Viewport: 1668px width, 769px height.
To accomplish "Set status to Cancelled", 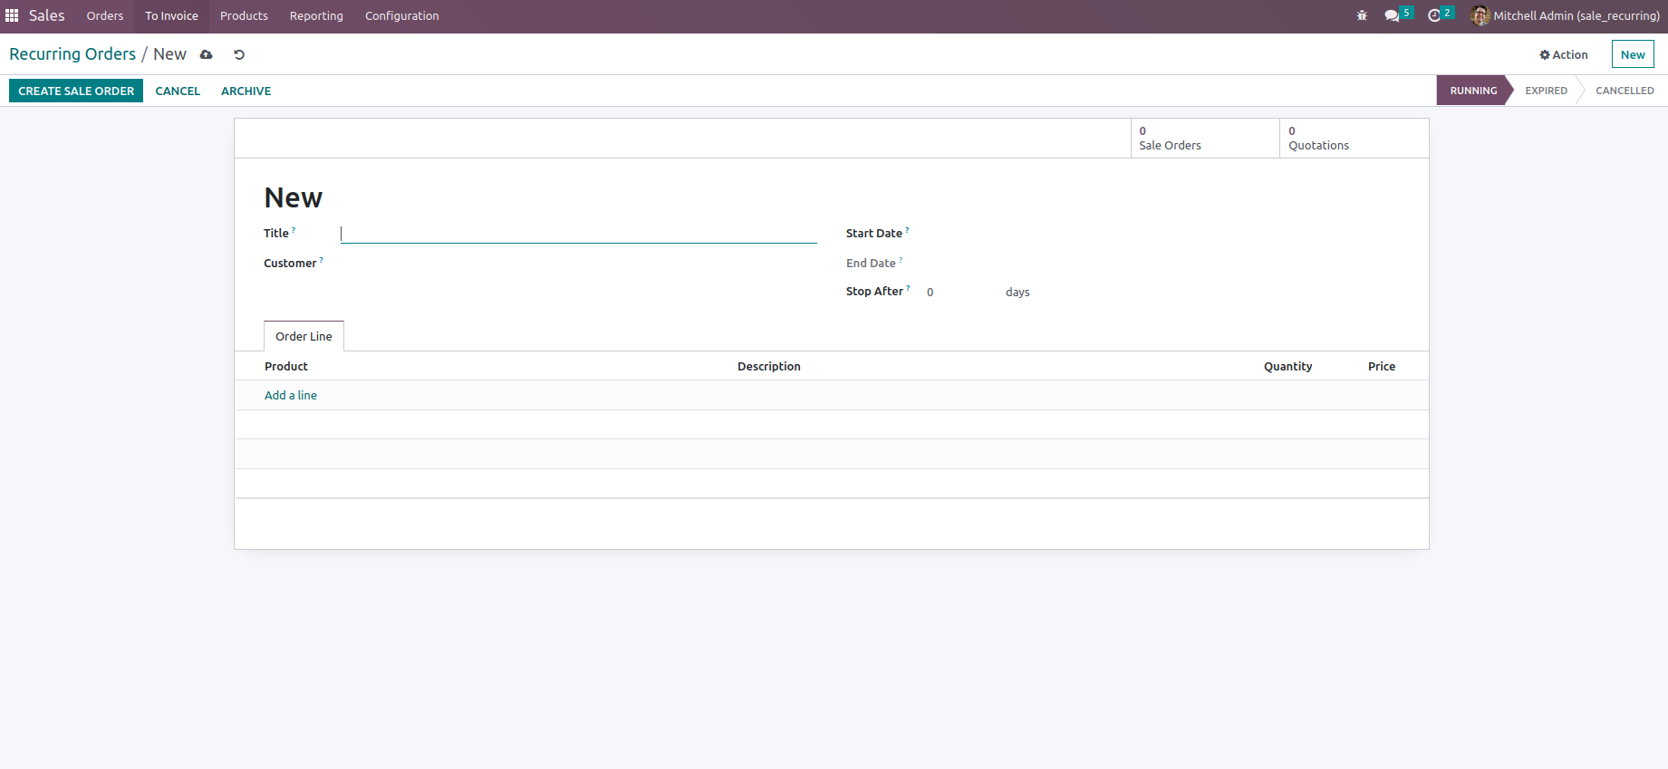I will (x=1625, y=91).
